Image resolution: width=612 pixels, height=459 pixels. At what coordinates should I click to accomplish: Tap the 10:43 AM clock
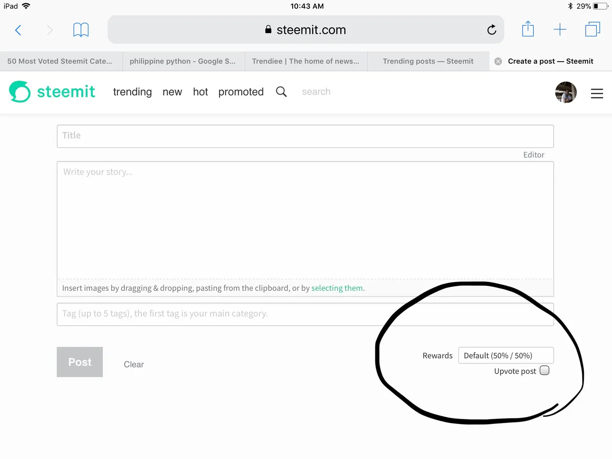pos(307,6)
